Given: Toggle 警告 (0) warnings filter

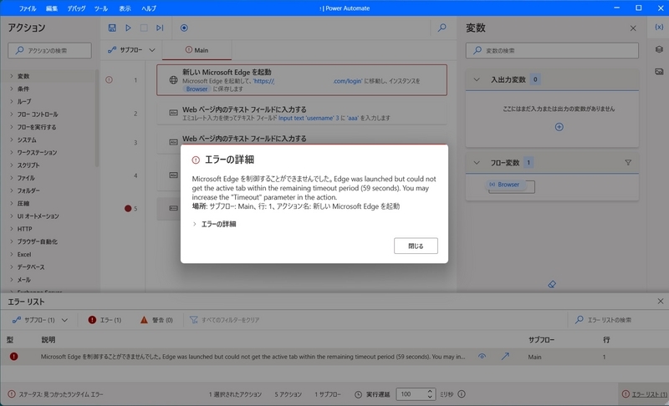Looking at the screenshot, I should pyautogui.click(x=156, y=320).
